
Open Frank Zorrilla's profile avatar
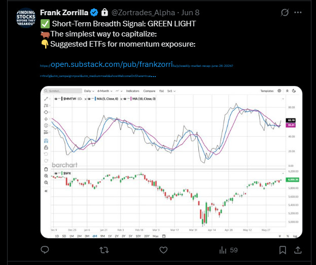tap(26, 18)
